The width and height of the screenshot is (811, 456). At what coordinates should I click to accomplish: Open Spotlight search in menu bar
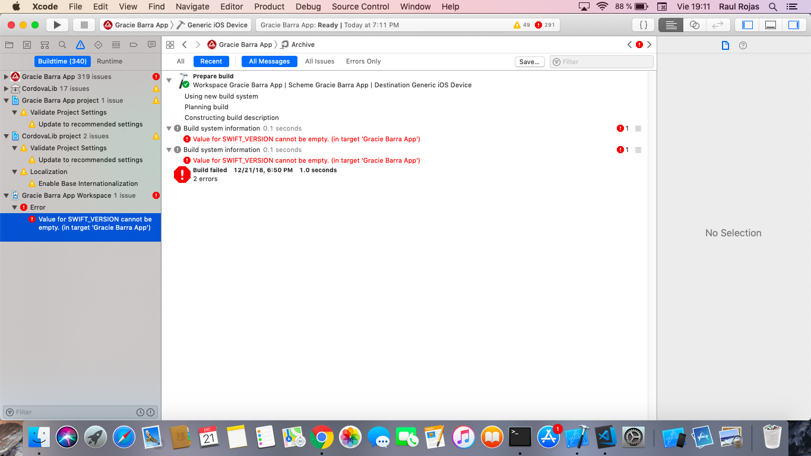pos(773,7)
